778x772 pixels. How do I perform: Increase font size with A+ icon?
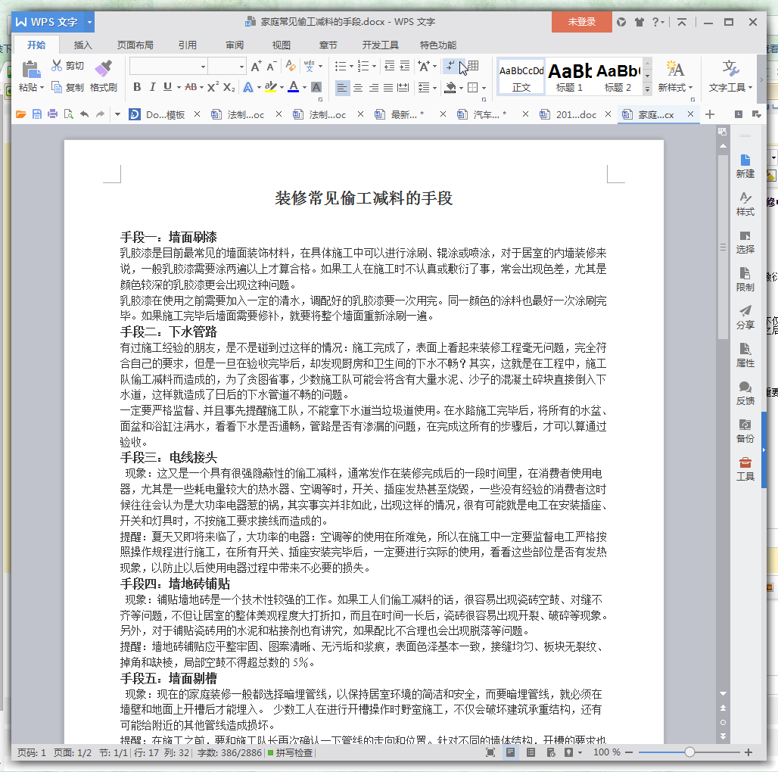256,66
